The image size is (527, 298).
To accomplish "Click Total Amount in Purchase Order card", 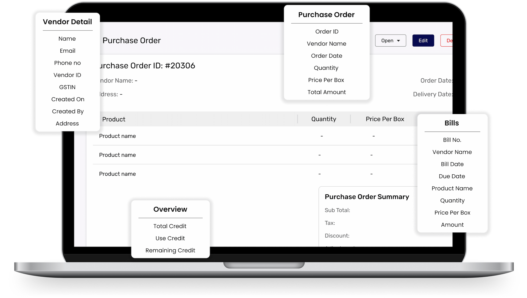I will click(327, 92).
